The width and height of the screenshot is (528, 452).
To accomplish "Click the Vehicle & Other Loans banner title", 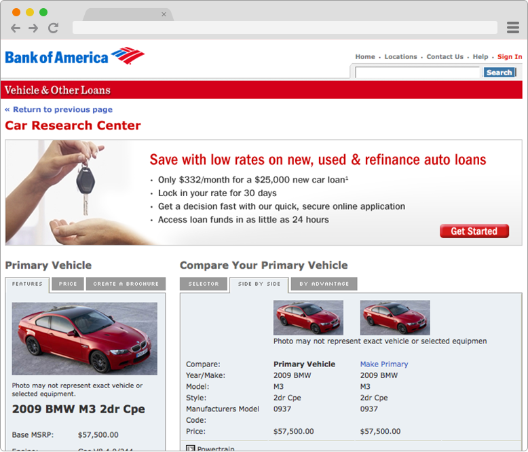I will click(x=58, y=90).
